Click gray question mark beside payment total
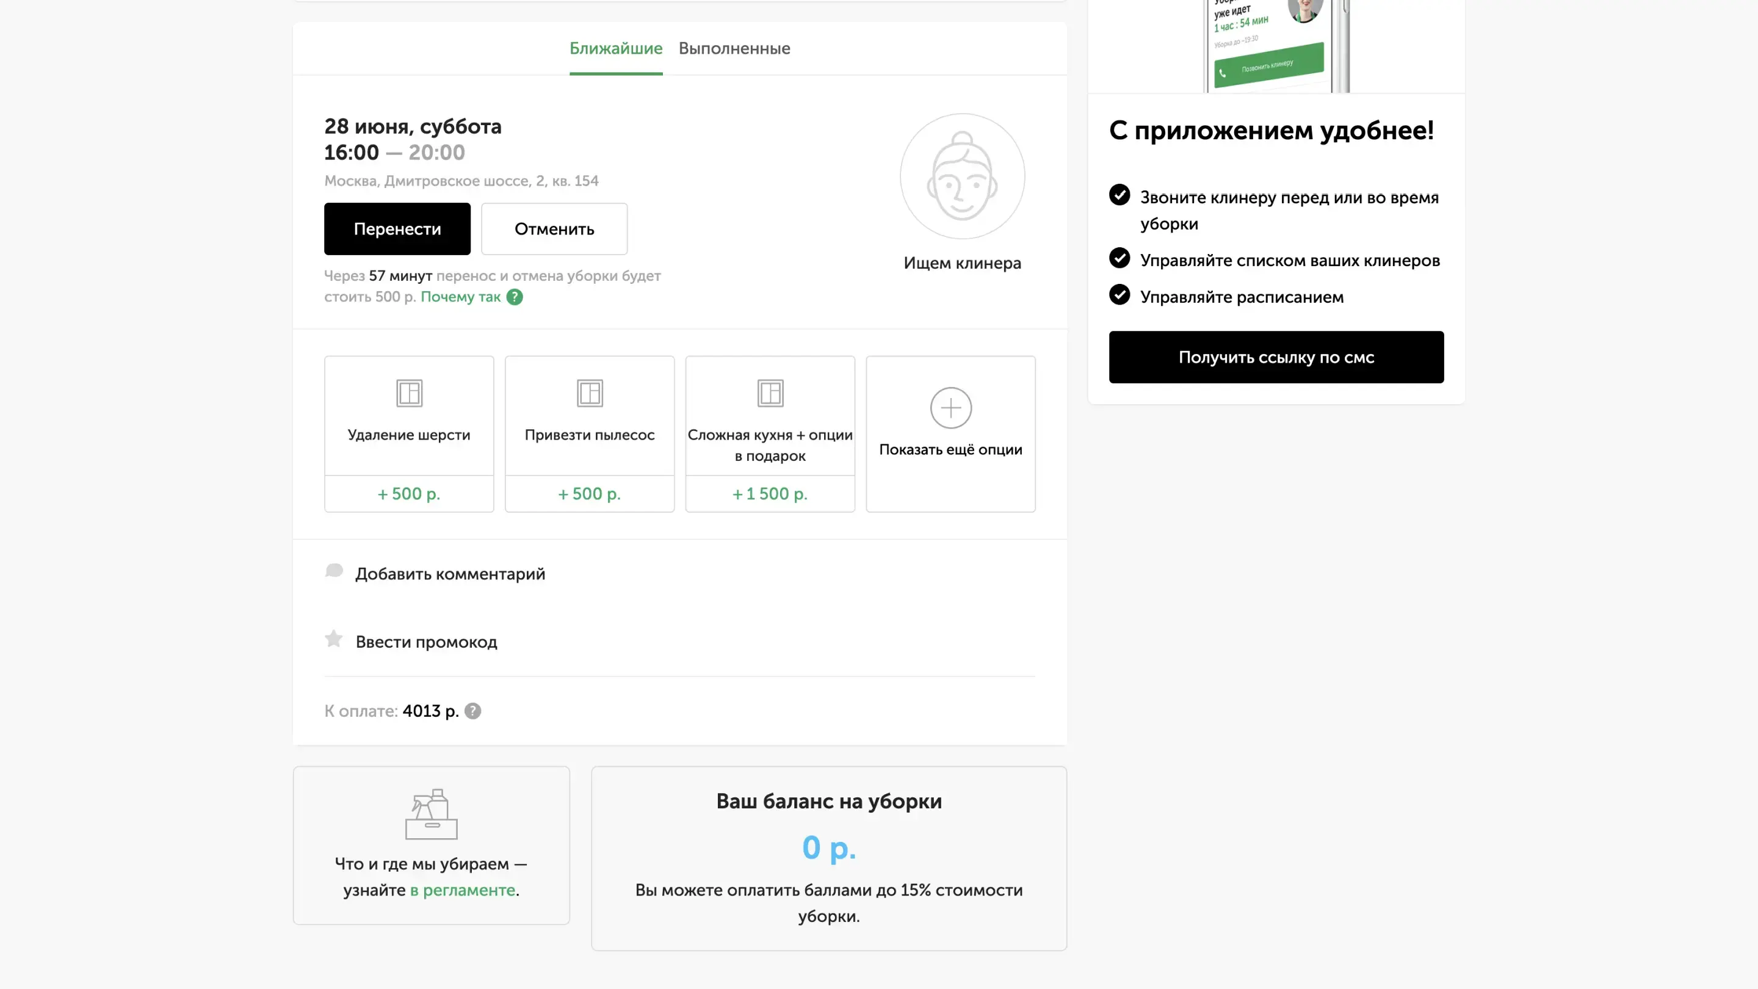 [472, 711]
